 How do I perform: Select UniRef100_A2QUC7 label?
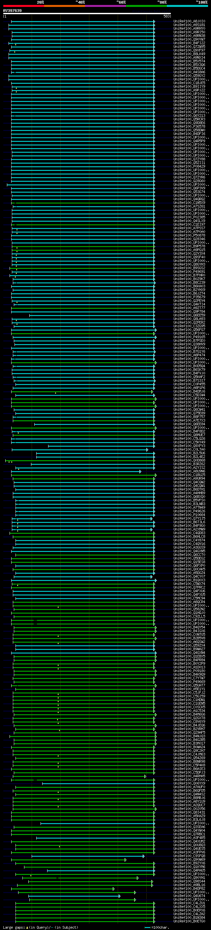(189, 805)
